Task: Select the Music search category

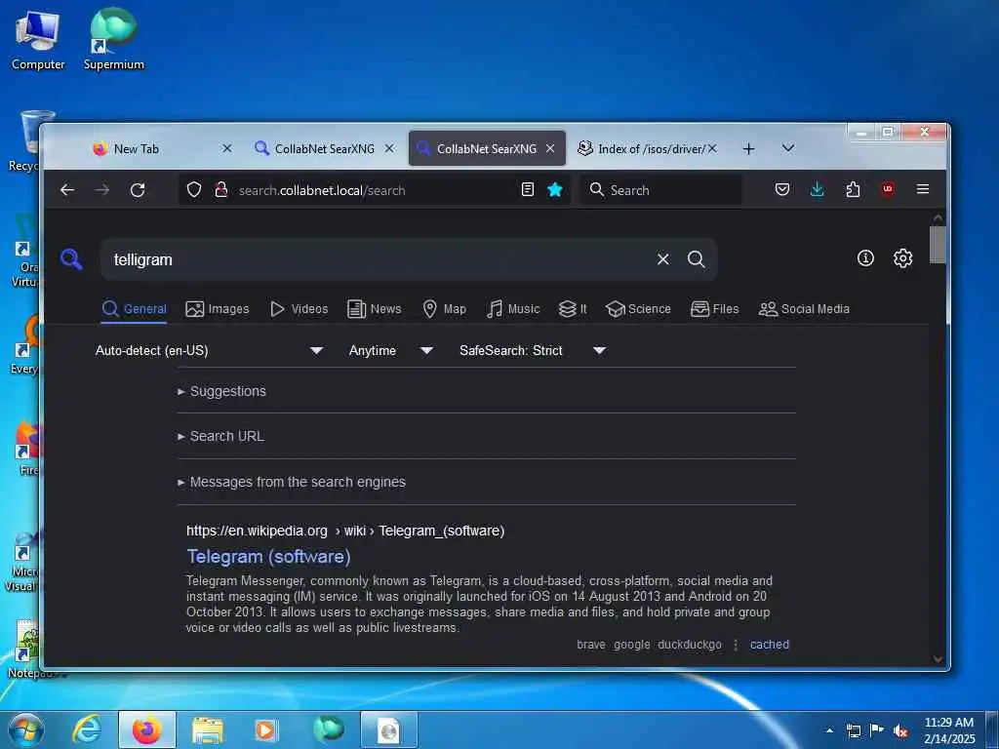Action: pyautogui.click(x=513, y=309)
